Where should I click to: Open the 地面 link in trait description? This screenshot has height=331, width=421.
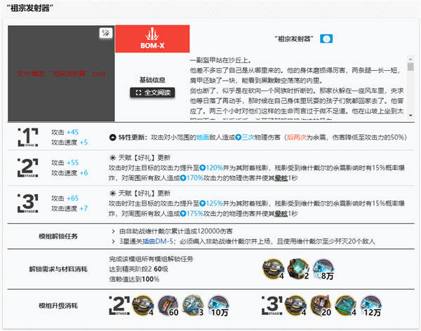click(203, 137)
